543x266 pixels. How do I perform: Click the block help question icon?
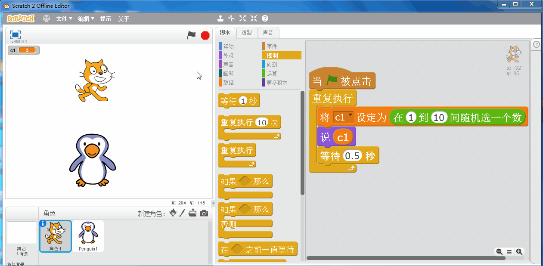(265, 19)
